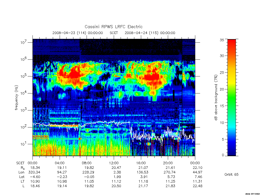Click the plot title 'Cassini RPWS LRFC Electric'
The width and height of the screenshot is (260, 195).
coord(113,27)
